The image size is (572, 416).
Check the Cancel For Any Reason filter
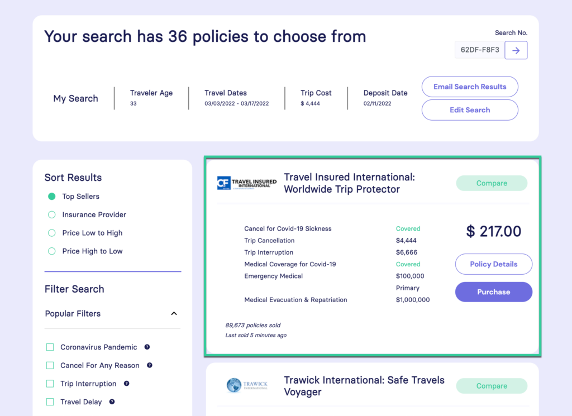pos(50,365)
